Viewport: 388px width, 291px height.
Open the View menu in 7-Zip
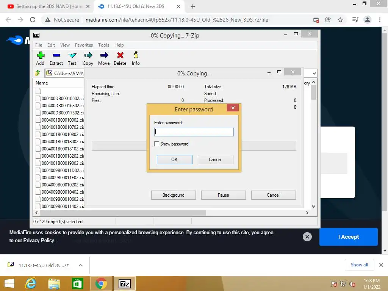65,45
